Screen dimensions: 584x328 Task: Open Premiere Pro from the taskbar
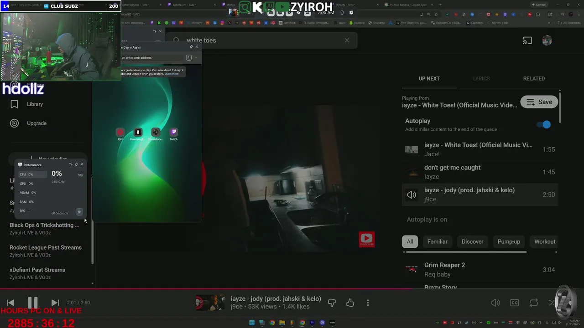click(x=312, y=323)
